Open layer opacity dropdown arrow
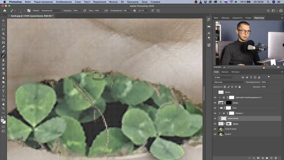The image size is (284, 160). pos(268,82)
